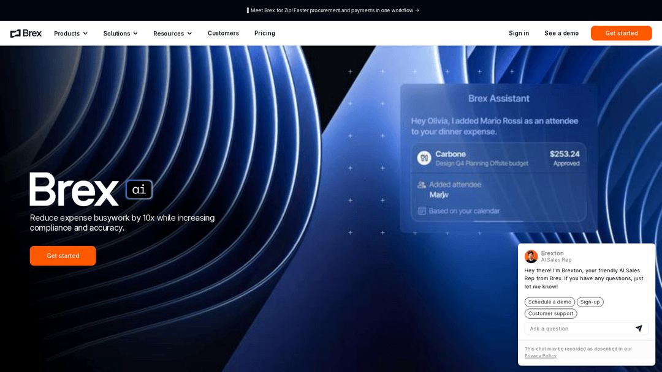This screenshot has height=372, width=662.
Task: Open the Privacy Policy link in chat
Action: (541, 356)
